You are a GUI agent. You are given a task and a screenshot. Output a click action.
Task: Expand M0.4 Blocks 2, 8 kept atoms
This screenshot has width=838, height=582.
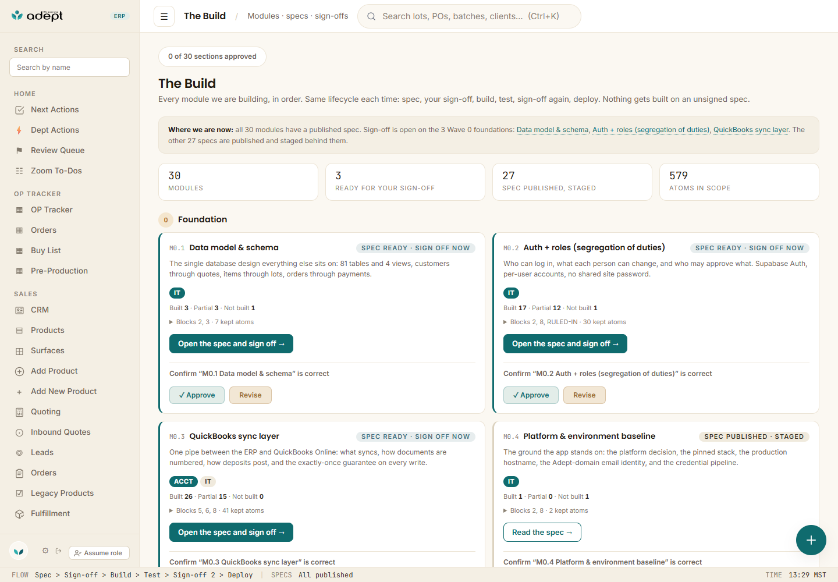545,510
